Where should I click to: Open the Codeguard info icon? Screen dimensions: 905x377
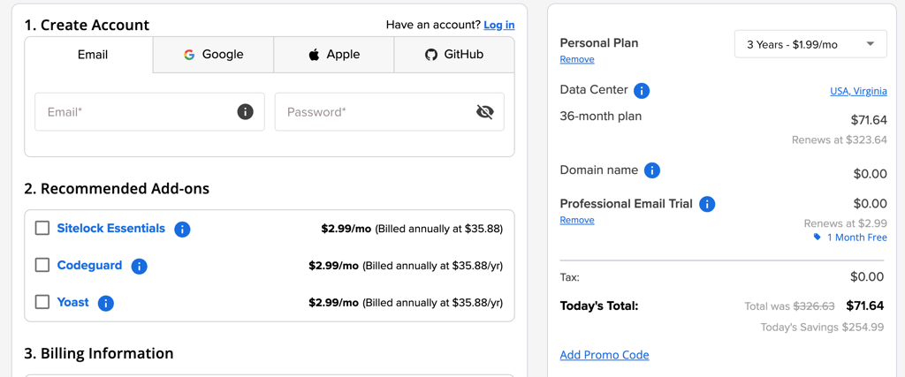tap(139, 267)
